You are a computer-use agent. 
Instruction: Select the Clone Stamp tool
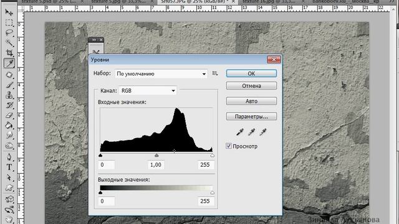coord(9,95)
